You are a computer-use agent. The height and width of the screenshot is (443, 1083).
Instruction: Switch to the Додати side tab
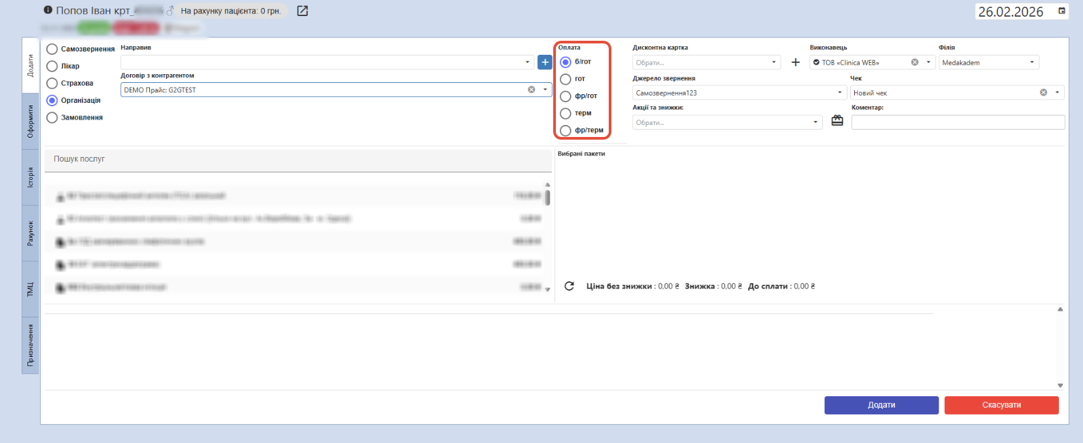tap(31, 65)
